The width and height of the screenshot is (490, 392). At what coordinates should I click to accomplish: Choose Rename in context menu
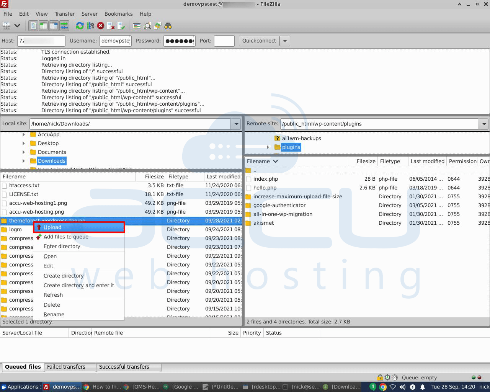[x=79, y=314]
